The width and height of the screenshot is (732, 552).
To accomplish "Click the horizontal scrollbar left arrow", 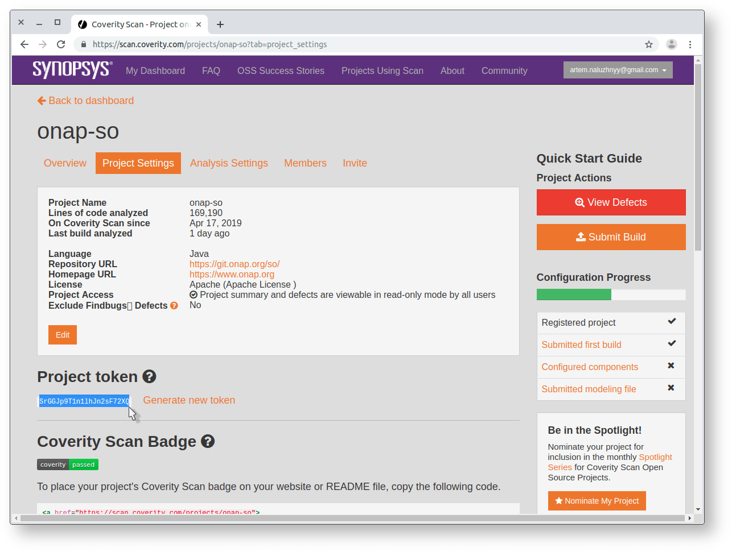I will coord(17,518).
